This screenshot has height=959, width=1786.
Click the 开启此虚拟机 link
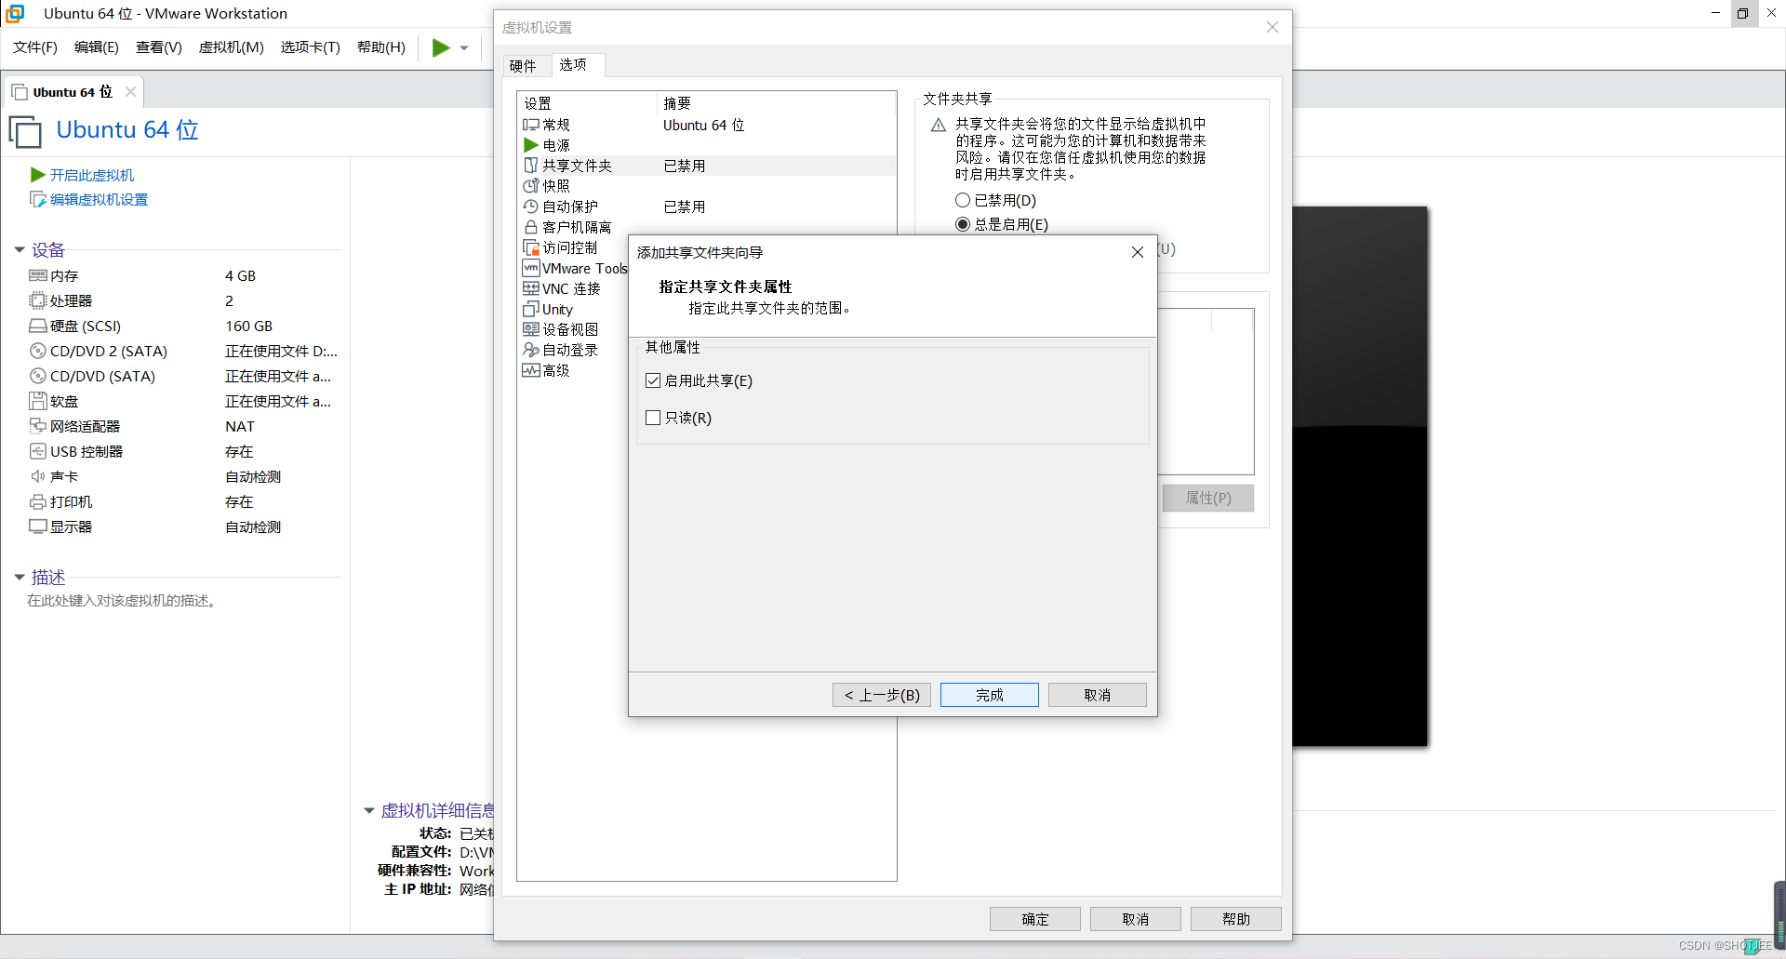click(91, 175)
